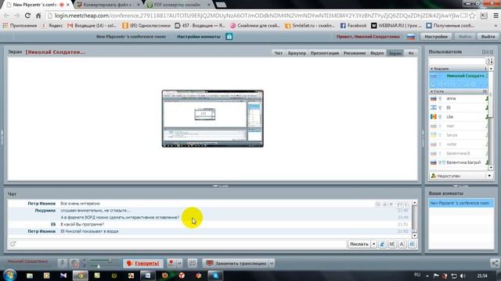The width and height of the screenshot is (501, 281).
Task: Click the blue person icon beside send
Action: [383, 244]
